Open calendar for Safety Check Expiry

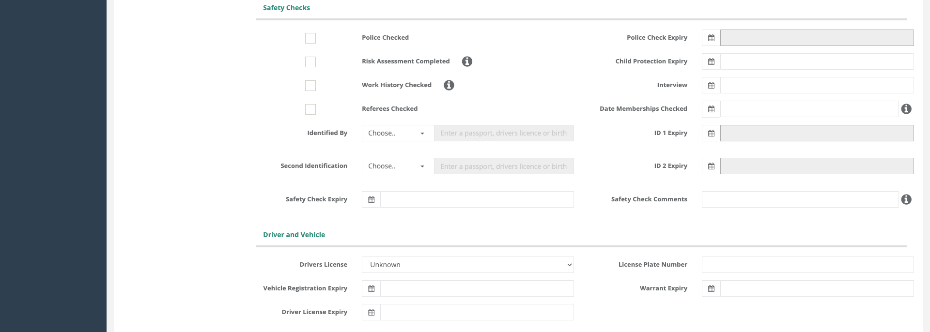(371, 199)
